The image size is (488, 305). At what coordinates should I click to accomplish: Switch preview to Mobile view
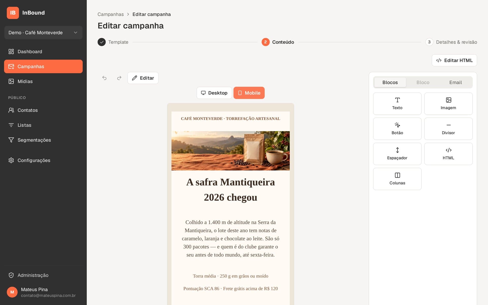(249, 93)
